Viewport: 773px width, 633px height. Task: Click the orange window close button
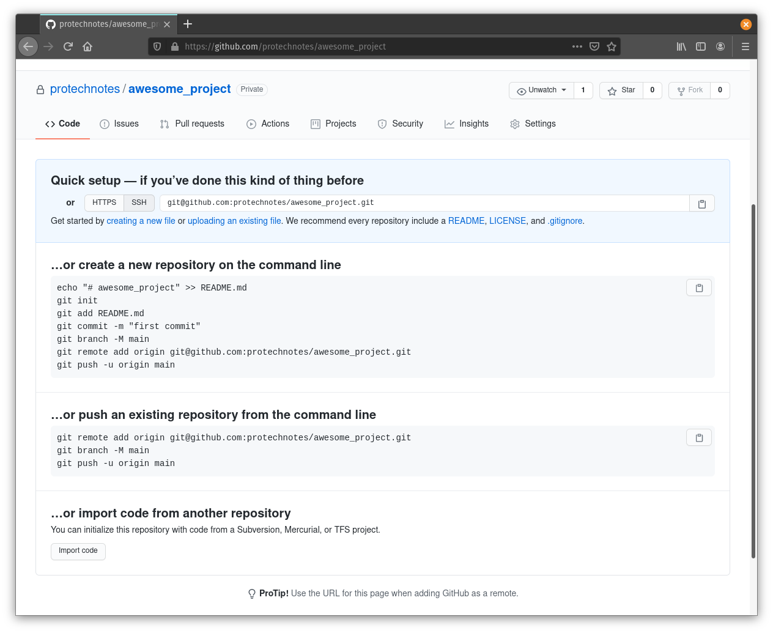tap(746, 24)
